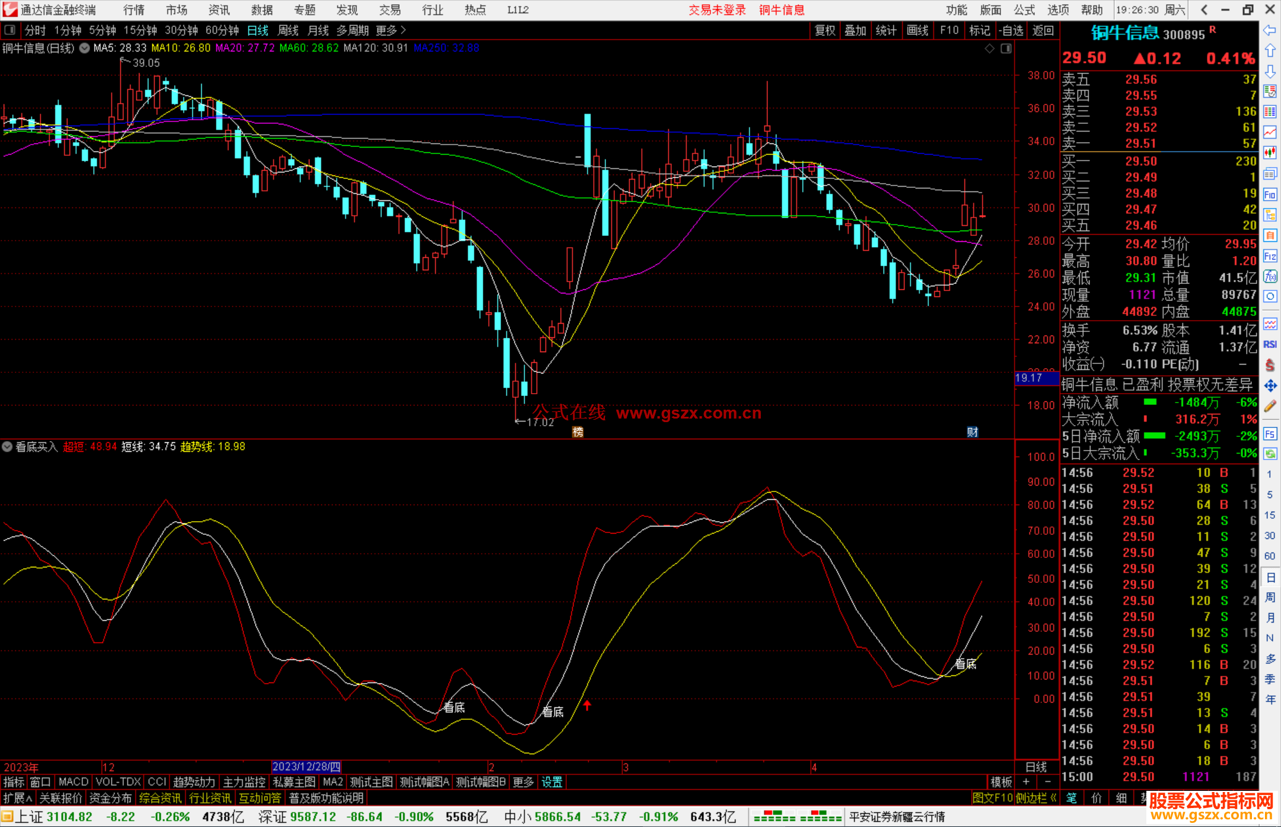
Task: Switch to the 周线 period tab
Action: pos(288,30)
